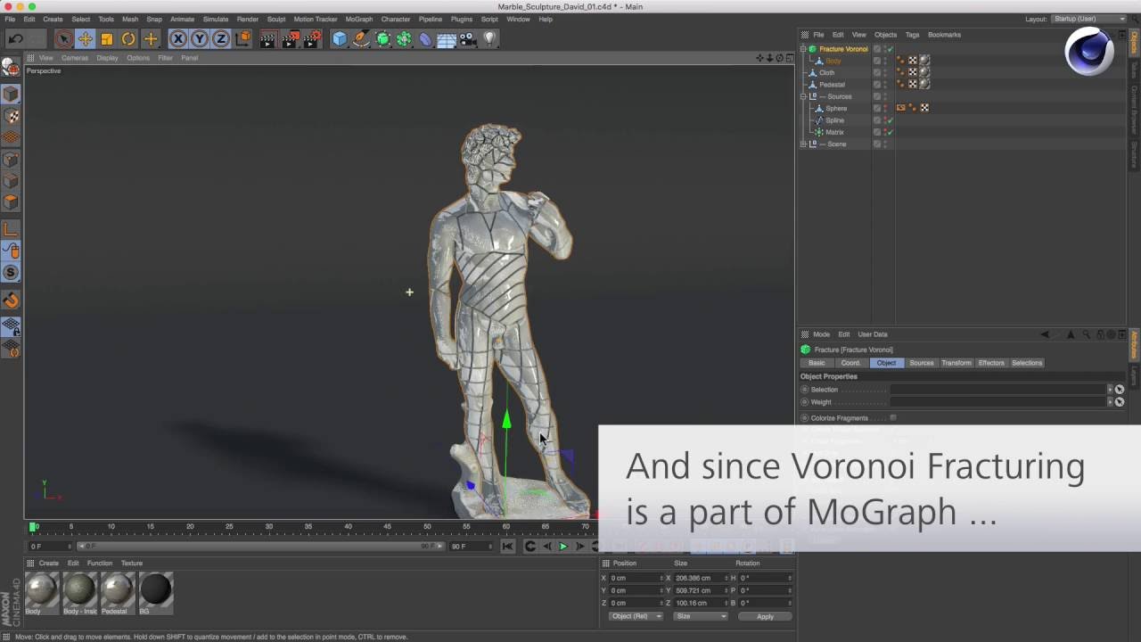Open Edit Render Settings icon
This screenshot has width=1141, height=642.
pyautogui.click(x=312, y=38)
